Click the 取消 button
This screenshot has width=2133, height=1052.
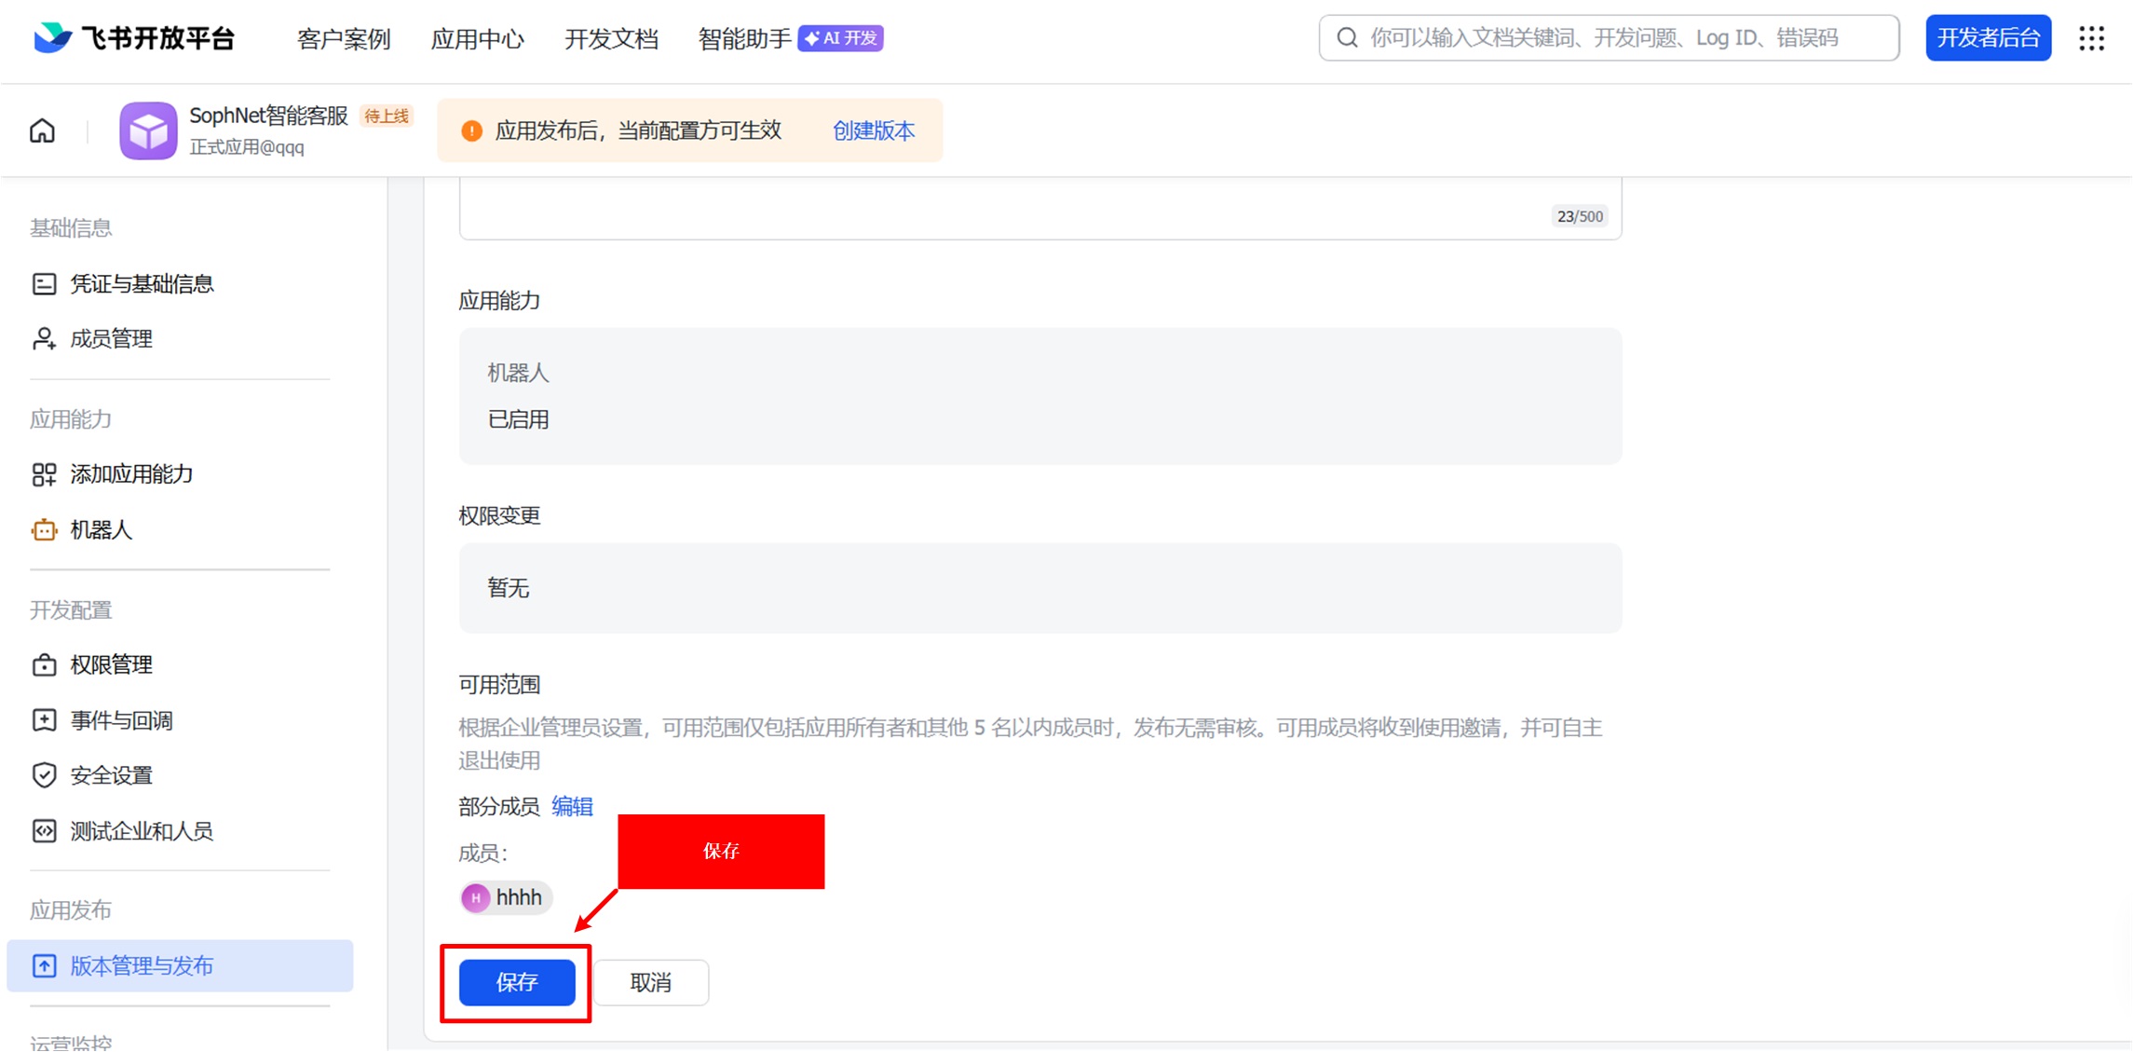coord(650,982)
